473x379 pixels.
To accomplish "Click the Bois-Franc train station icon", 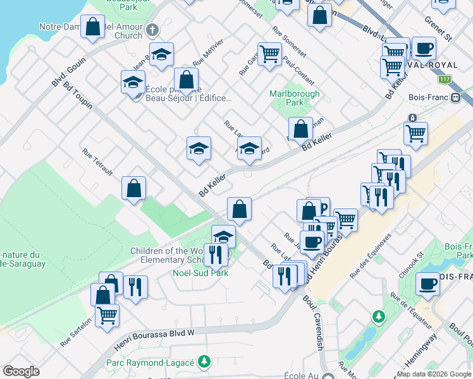I will (x=455, y=98).
